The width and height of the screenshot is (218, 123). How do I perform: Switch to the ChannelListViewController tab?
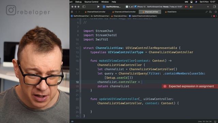point(124,12)
